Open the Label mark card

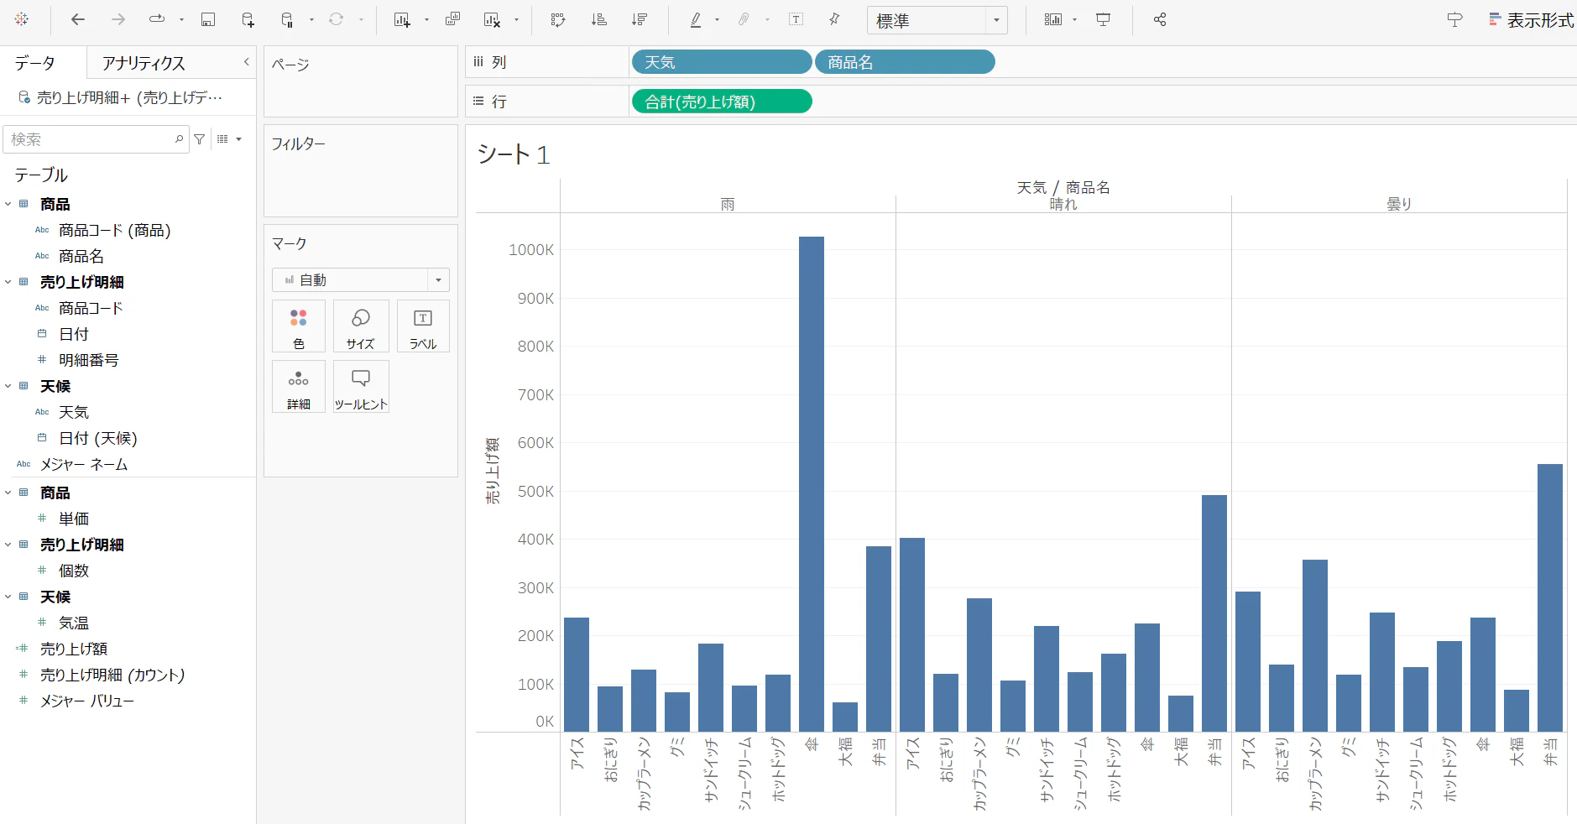(423, 326)
